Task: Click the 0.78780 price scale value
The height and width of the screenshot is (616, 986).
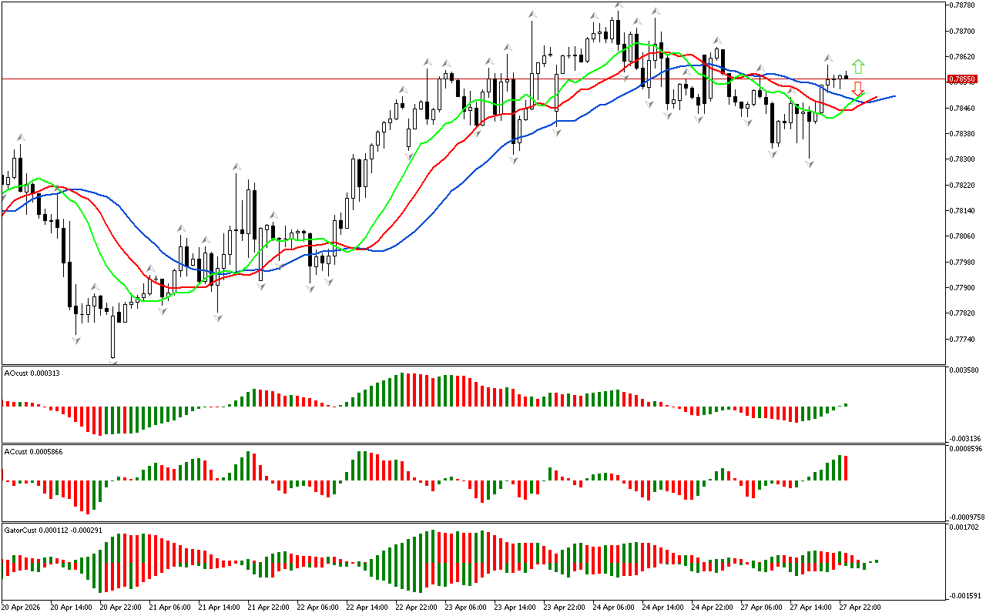Action: [964, 5]
